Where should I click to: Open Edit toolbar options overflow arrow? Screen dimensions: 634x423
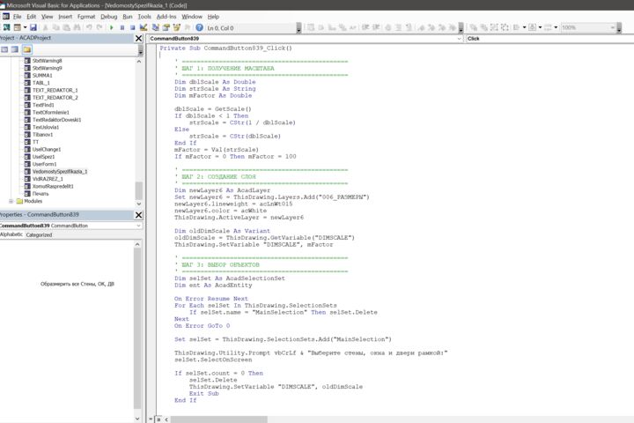tap(461, 28)
